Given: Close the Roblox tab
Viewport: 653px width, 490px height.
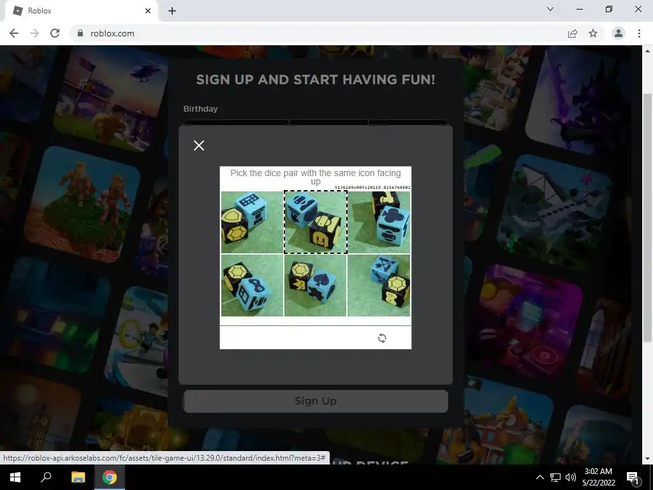Looking at the screenshot, I should point(148,11).
